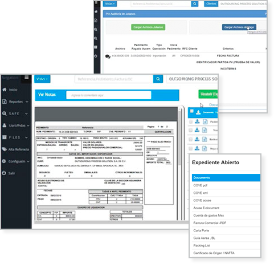Open the file icon in the Hoja row
274x264 pixels.
pos(205,148)
